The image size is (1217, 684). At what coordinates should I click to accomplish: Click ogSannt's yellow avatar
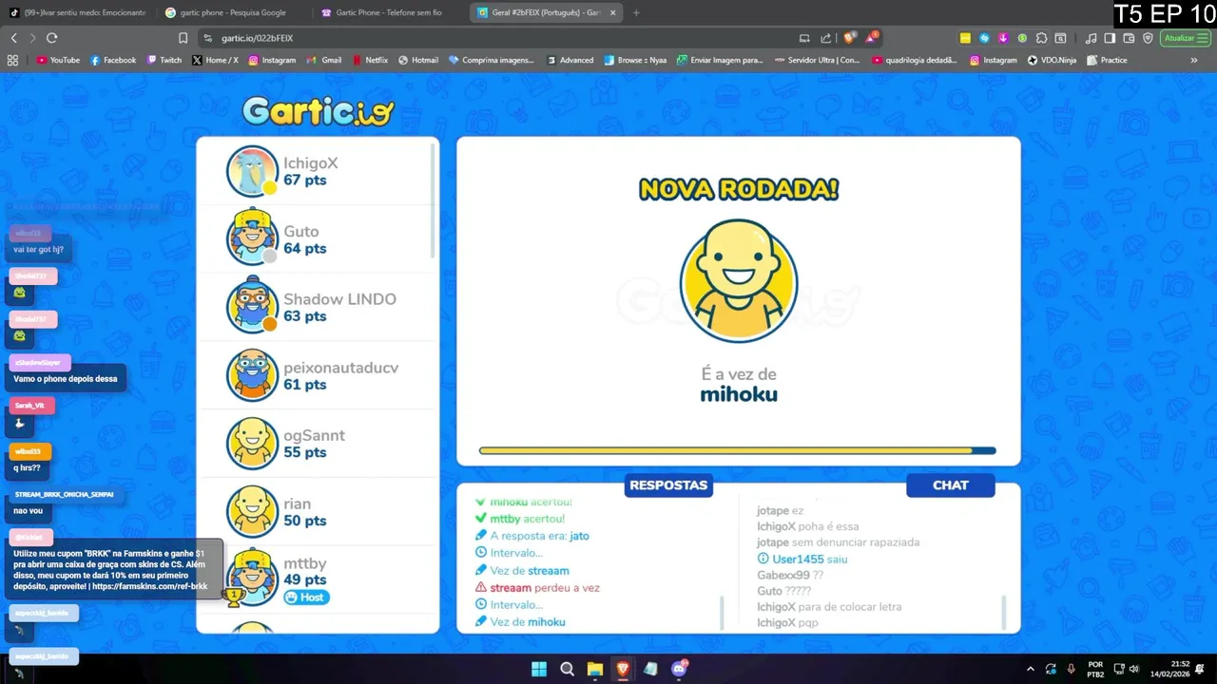(252, 443)
